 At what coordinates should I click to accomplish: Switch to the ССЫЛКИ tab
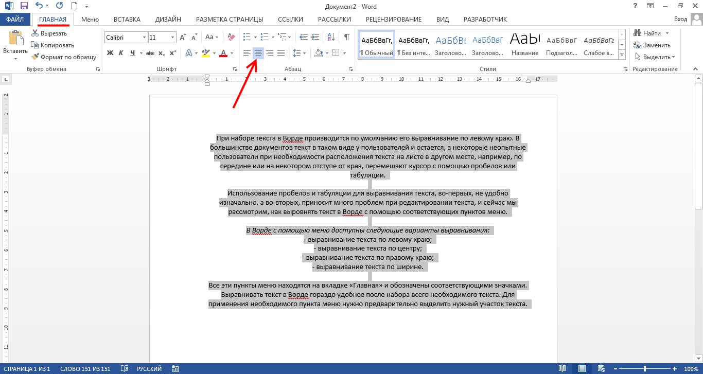290,20
